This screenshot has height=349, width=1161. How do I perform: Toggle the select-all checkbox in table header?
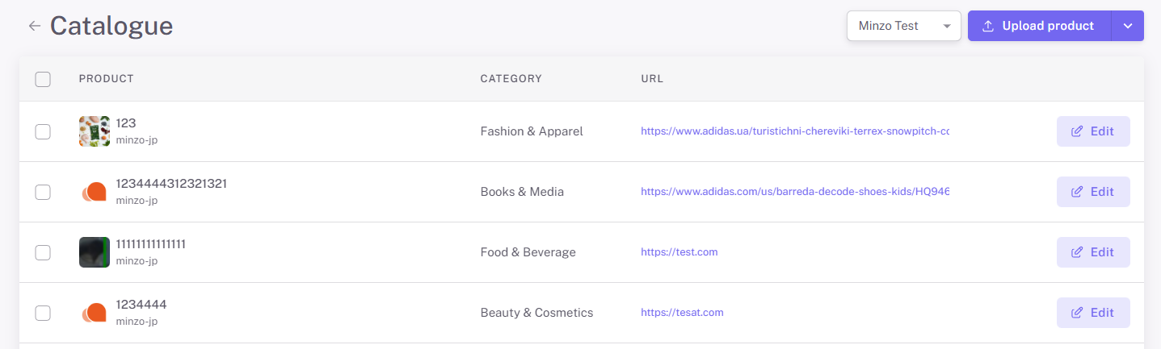click(43, 79)
